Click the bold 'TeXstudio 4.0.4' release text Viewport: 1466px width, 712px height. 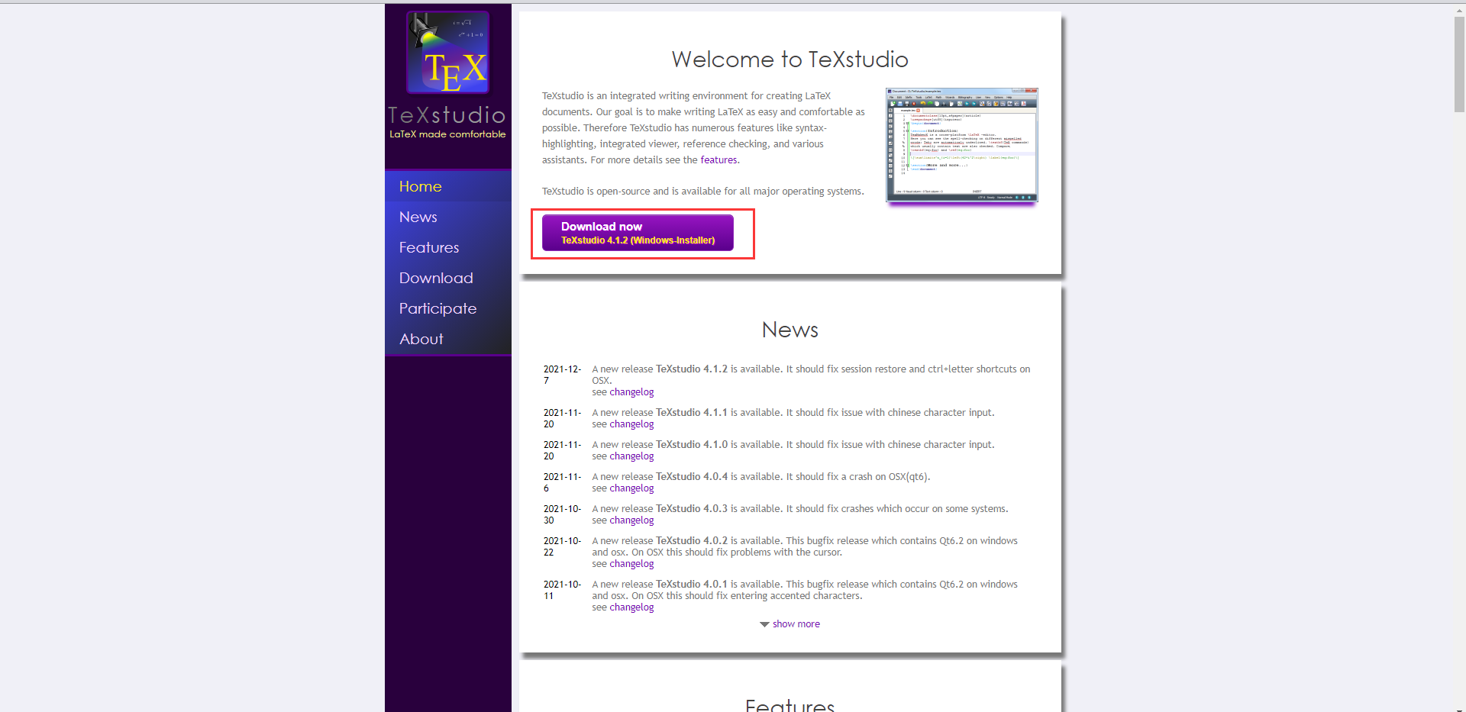692,477
